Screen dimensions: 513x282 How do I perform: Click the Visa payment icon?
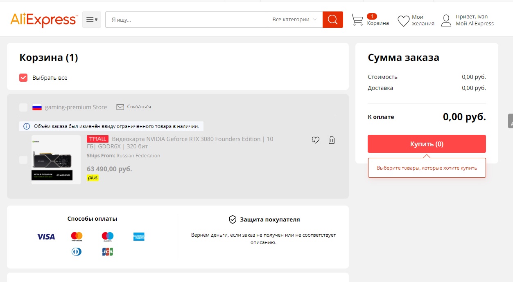pyautogui.click(x=46, y=237)
